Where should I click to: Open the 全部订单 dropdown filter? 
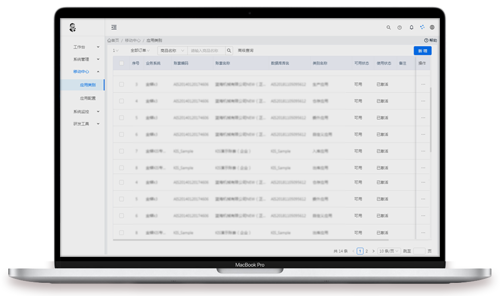click(141, 50)
